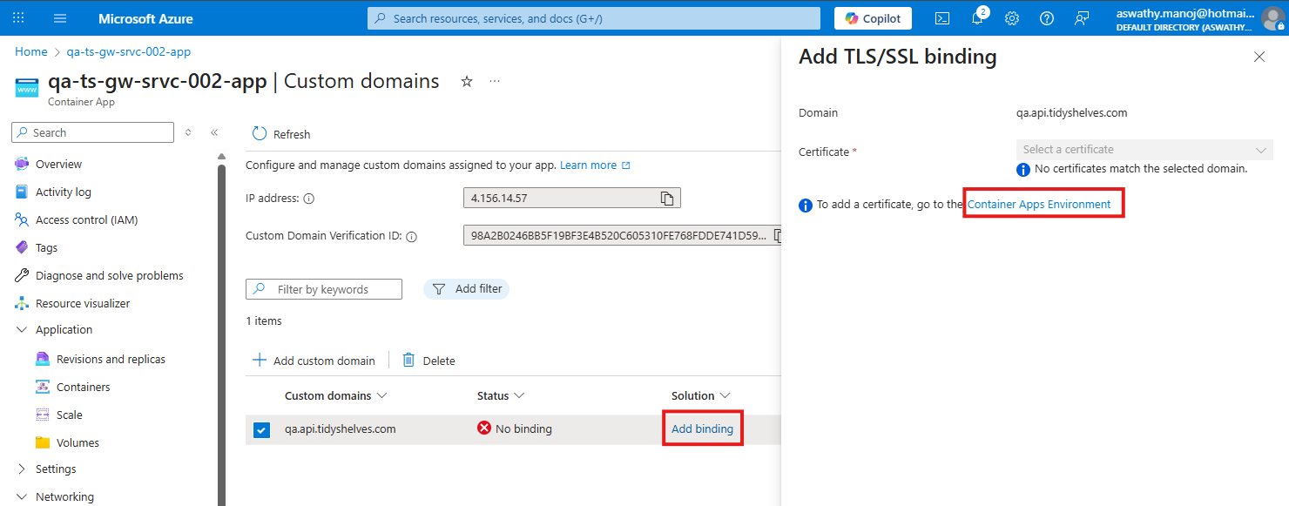The height and width of the screenshot is (506, 1289).
Task: Click the Copilot button
Action: point(874,18)
